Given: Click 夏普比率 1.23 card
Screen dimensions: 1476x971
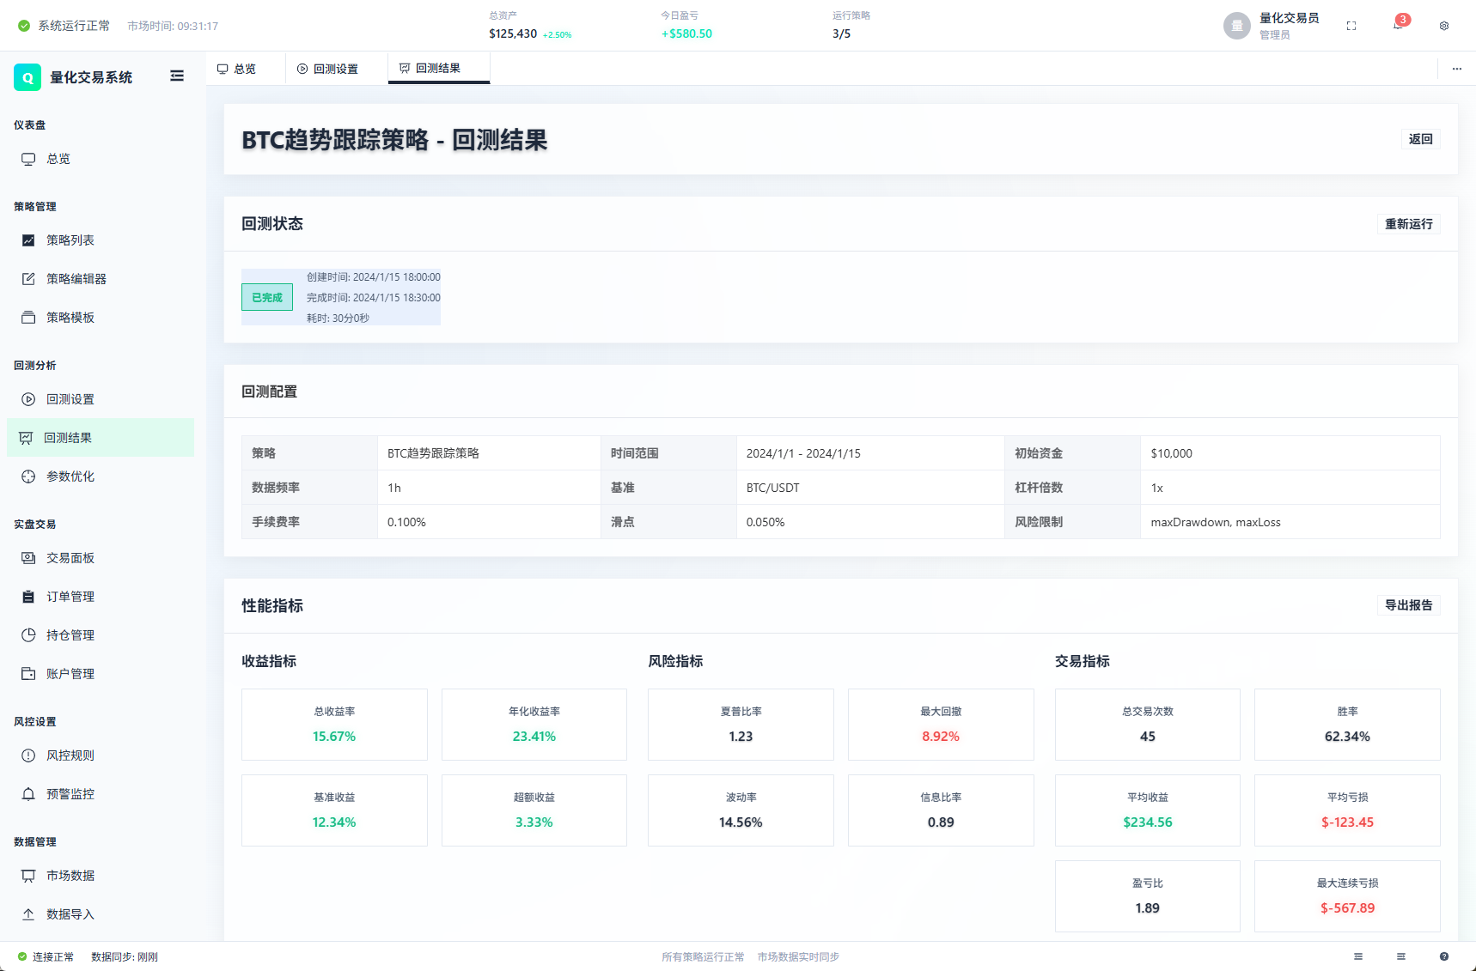Looking at the screenshot, I should coord(741,725).
